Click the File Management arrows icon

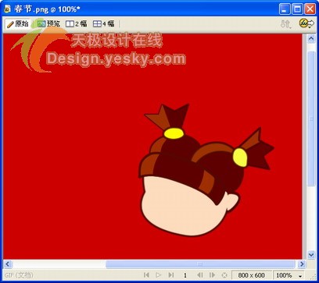tap(285, 24)
